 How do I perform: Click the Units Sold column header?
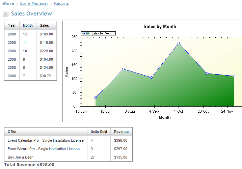[x=99, y=132]
